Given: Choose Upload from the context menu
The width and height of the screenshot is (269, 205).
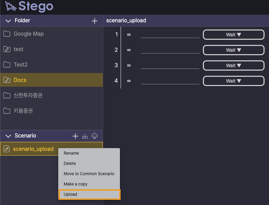Looking at the screenshot, I should [89, 194].
